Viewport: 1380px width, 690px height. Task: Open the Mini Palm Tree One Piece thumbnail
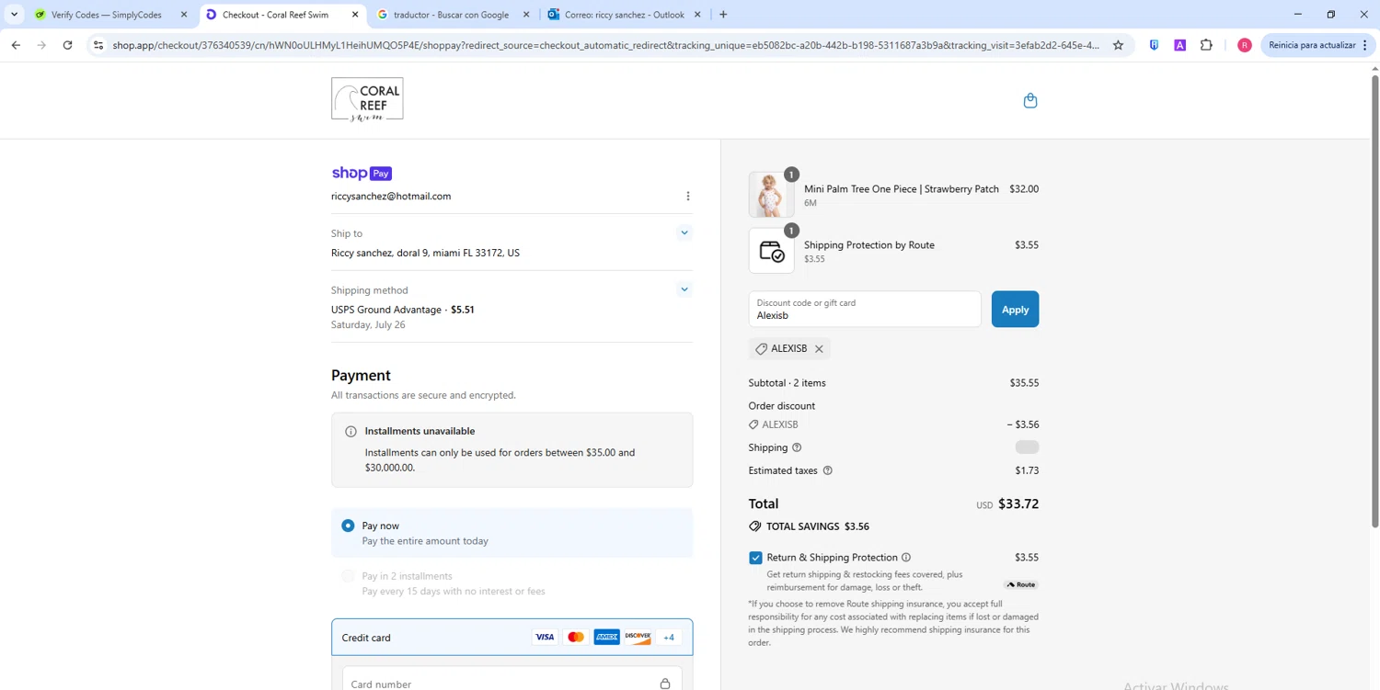(771, 195)
